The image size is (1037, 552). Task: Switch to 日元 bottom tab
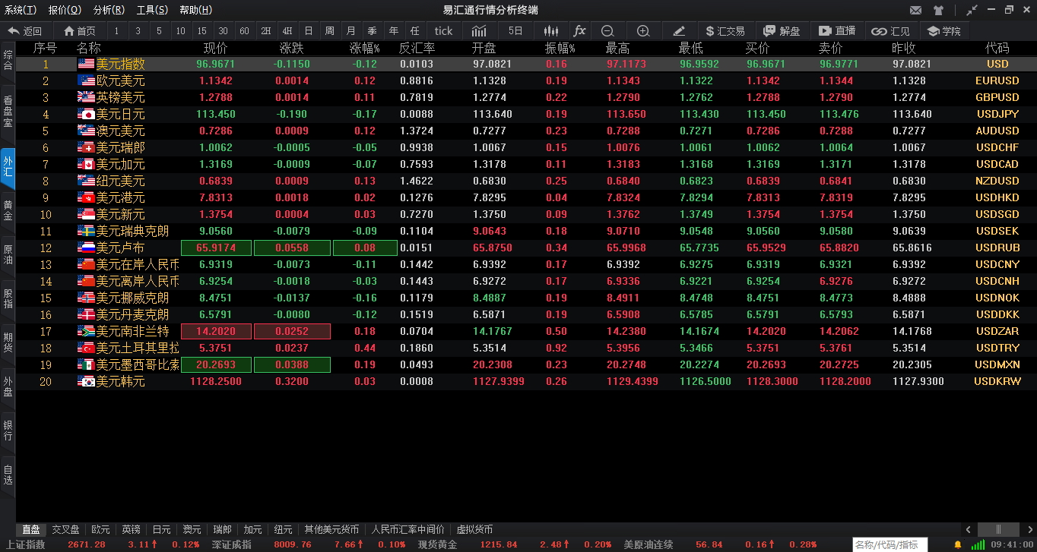pyautogui.click(x=161, y=529)
